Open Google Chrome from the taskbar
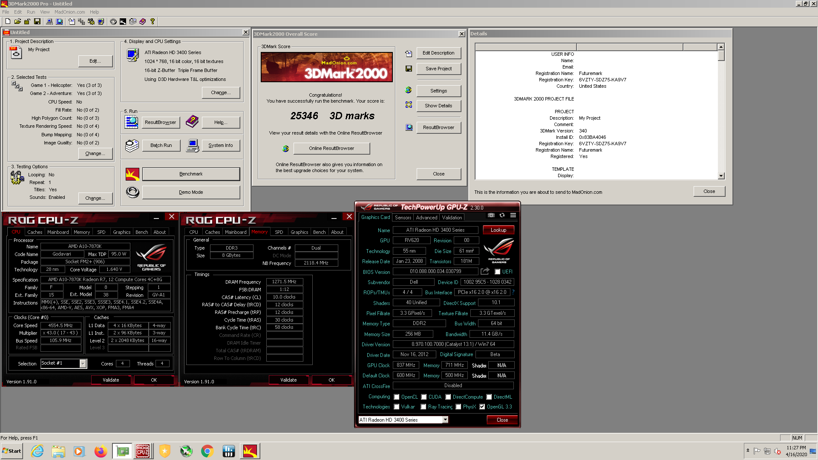The width and height of the screenshot is (818, 460). pos(207,451)
